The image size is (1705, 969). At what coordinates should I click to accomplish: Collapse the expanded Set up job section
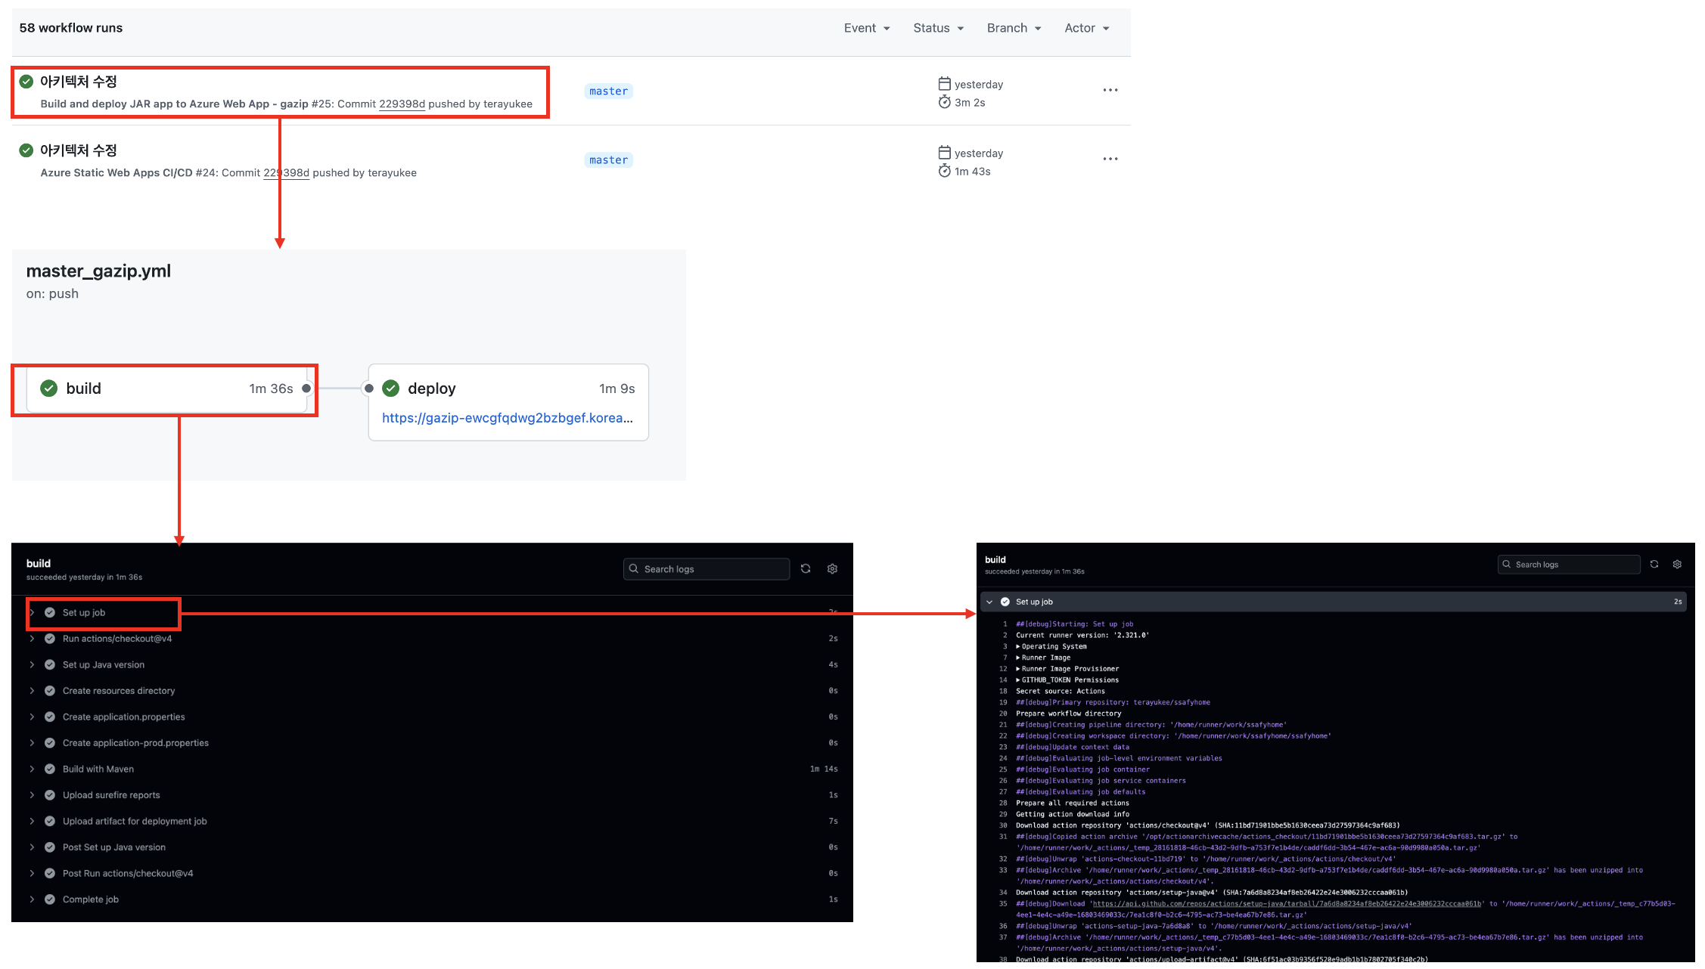tap(989, 602)
